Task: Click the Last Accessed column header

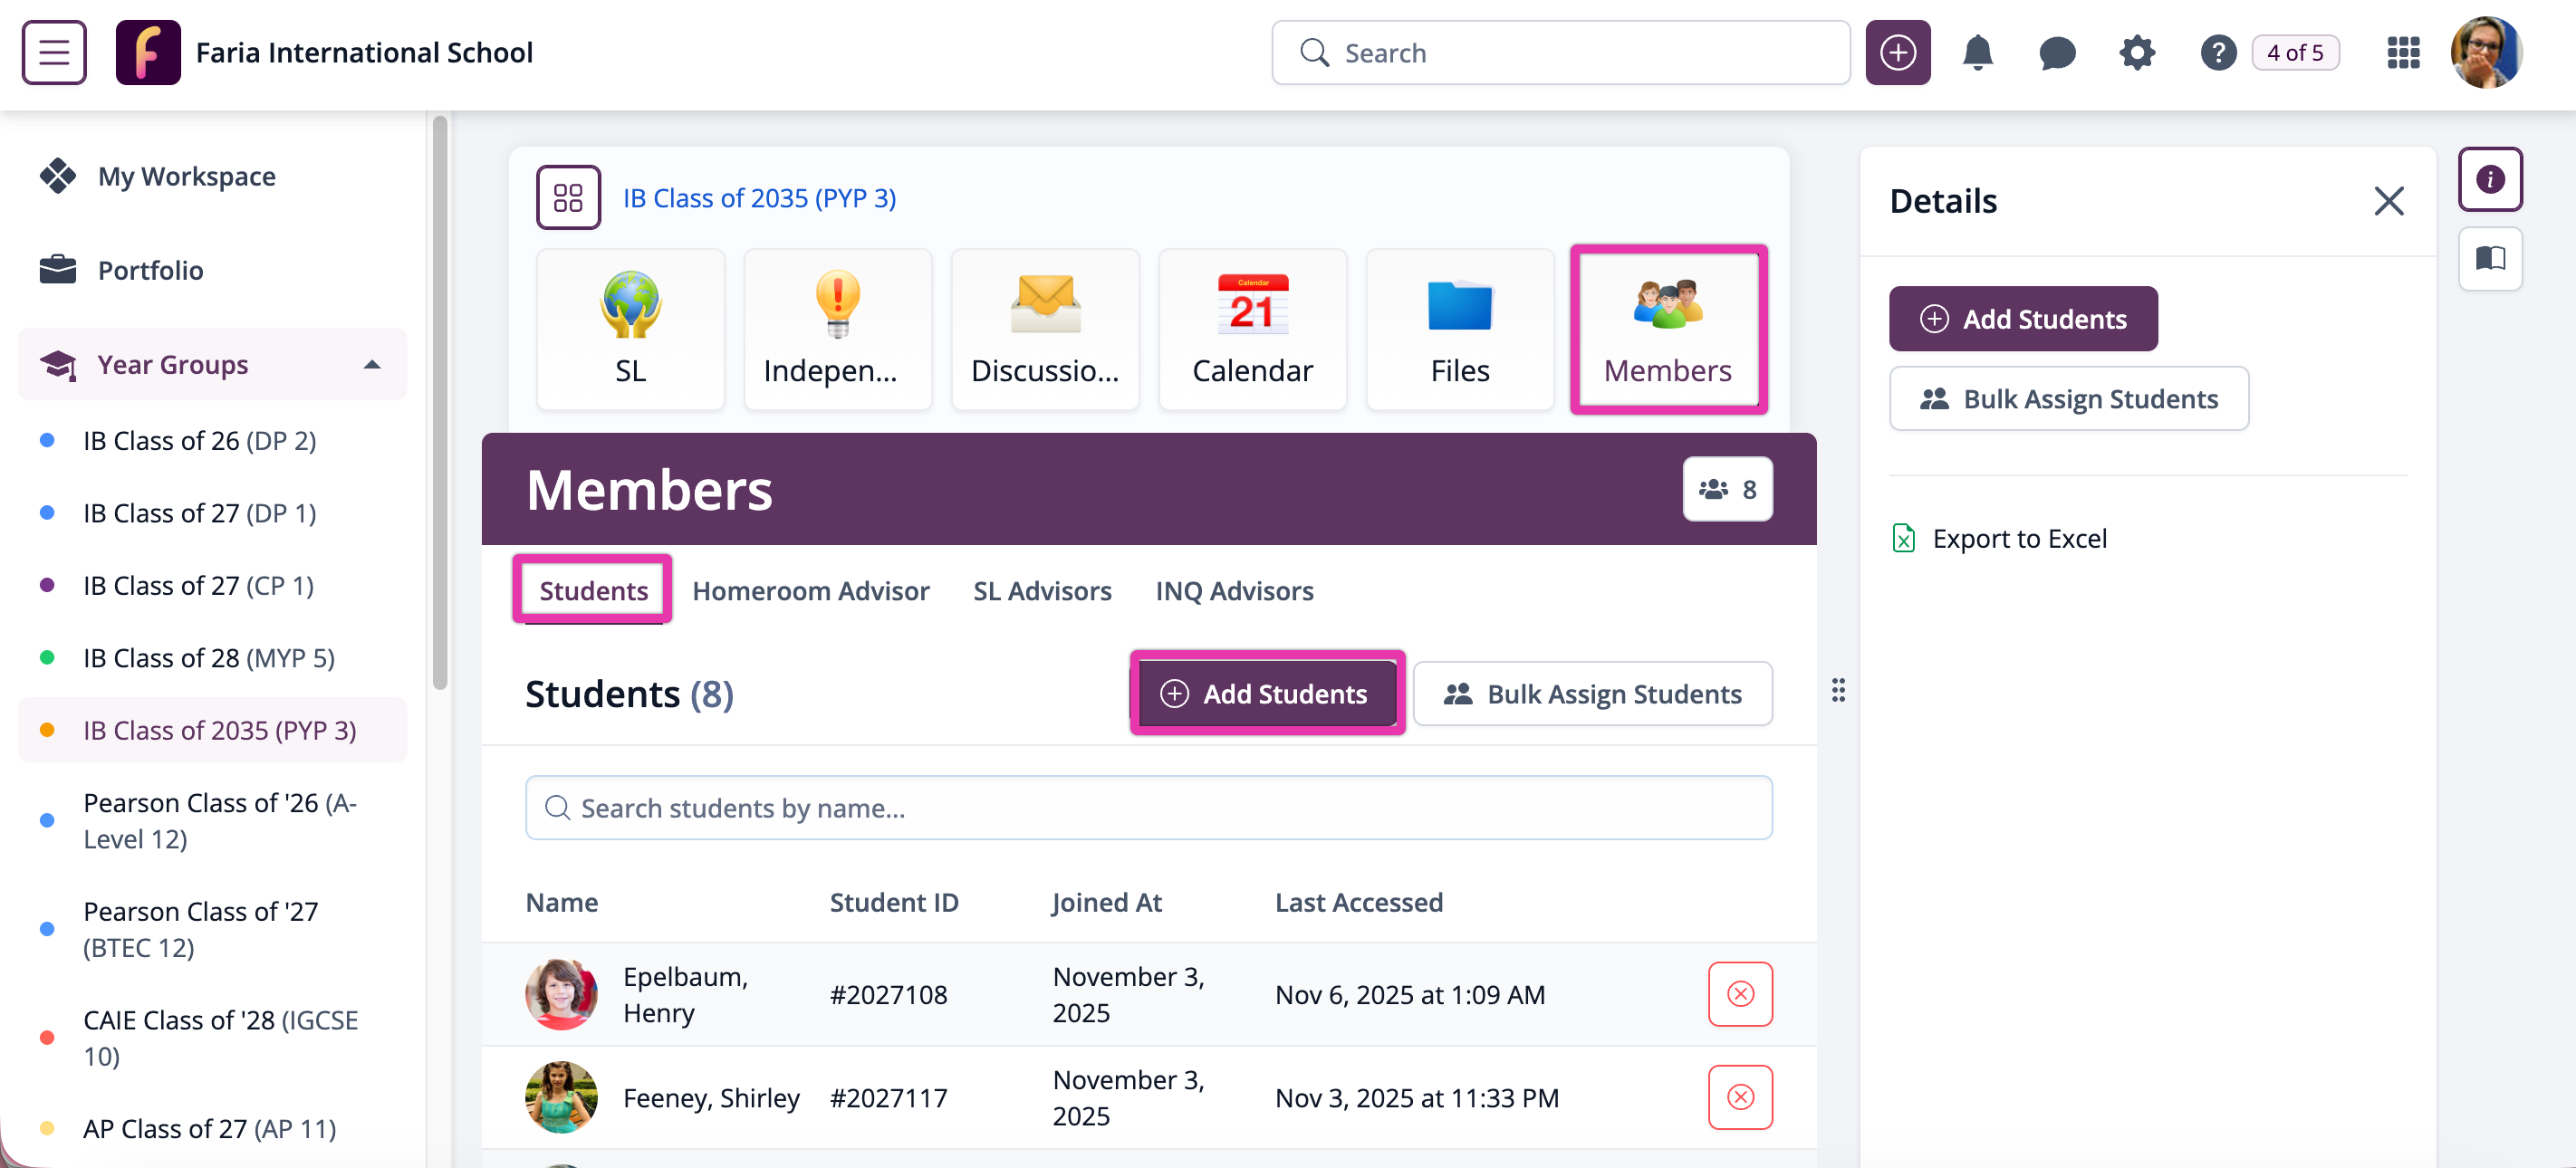Action: click(x=1358, y=902)
